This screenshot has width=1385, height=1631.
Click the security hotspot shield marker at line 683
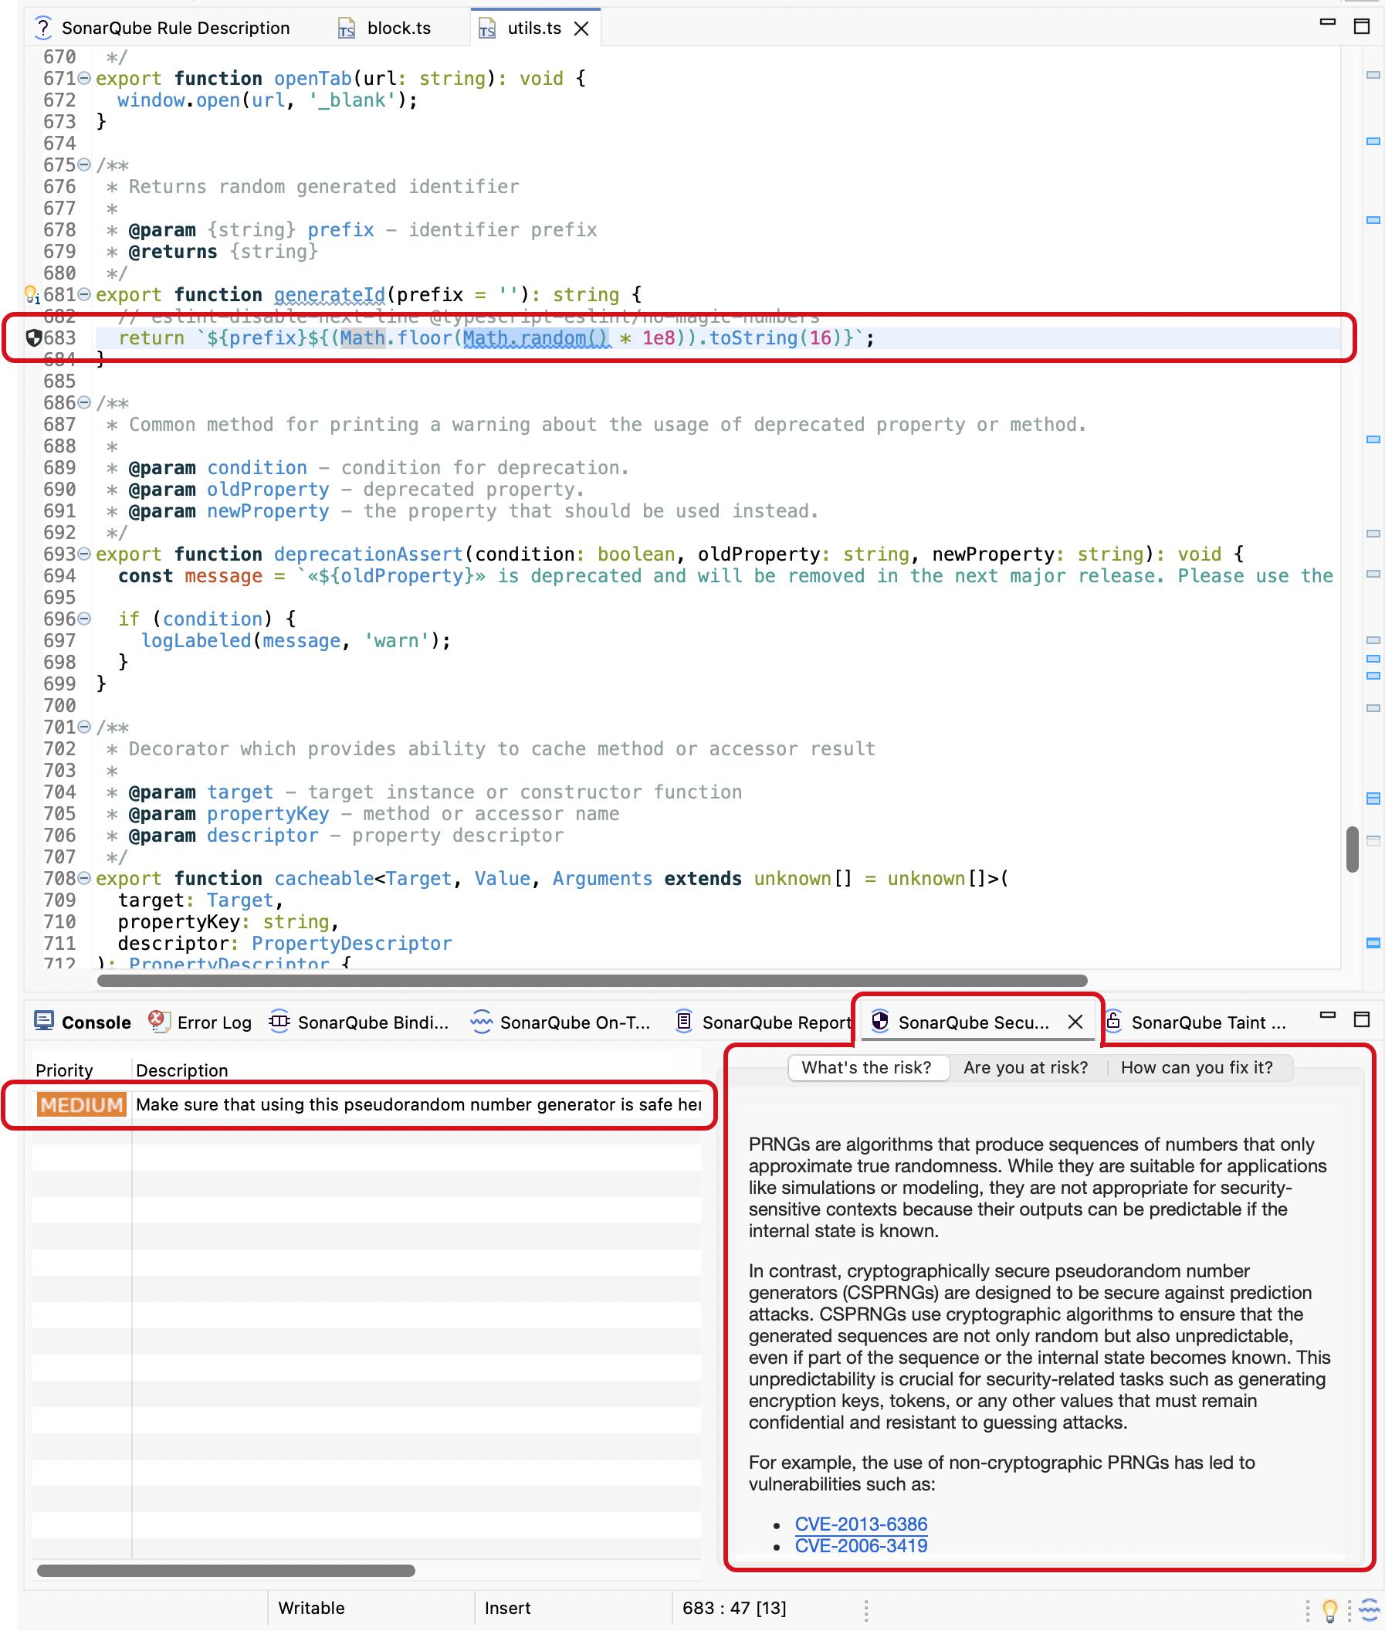coord(34,337)
